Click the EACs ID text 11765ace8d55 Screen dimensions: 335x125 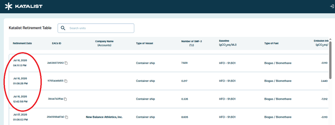(56, 81)
